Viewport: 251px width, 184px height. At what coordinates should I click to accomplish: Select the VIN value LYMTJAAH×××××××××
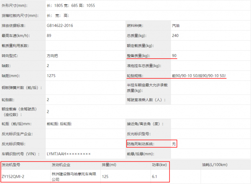(x=69, y=154)
